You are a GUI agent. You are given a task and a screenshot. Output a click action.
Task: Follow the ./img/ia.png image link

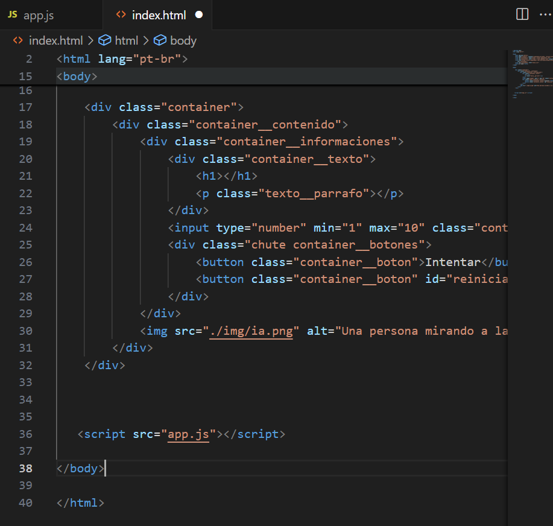pos(251,331)
